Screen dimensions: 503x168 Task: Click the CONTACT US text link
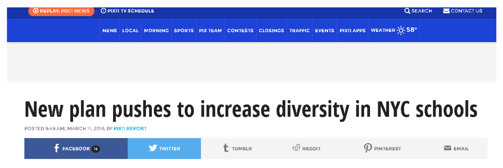pyautogui.click(x=466, y=11)
